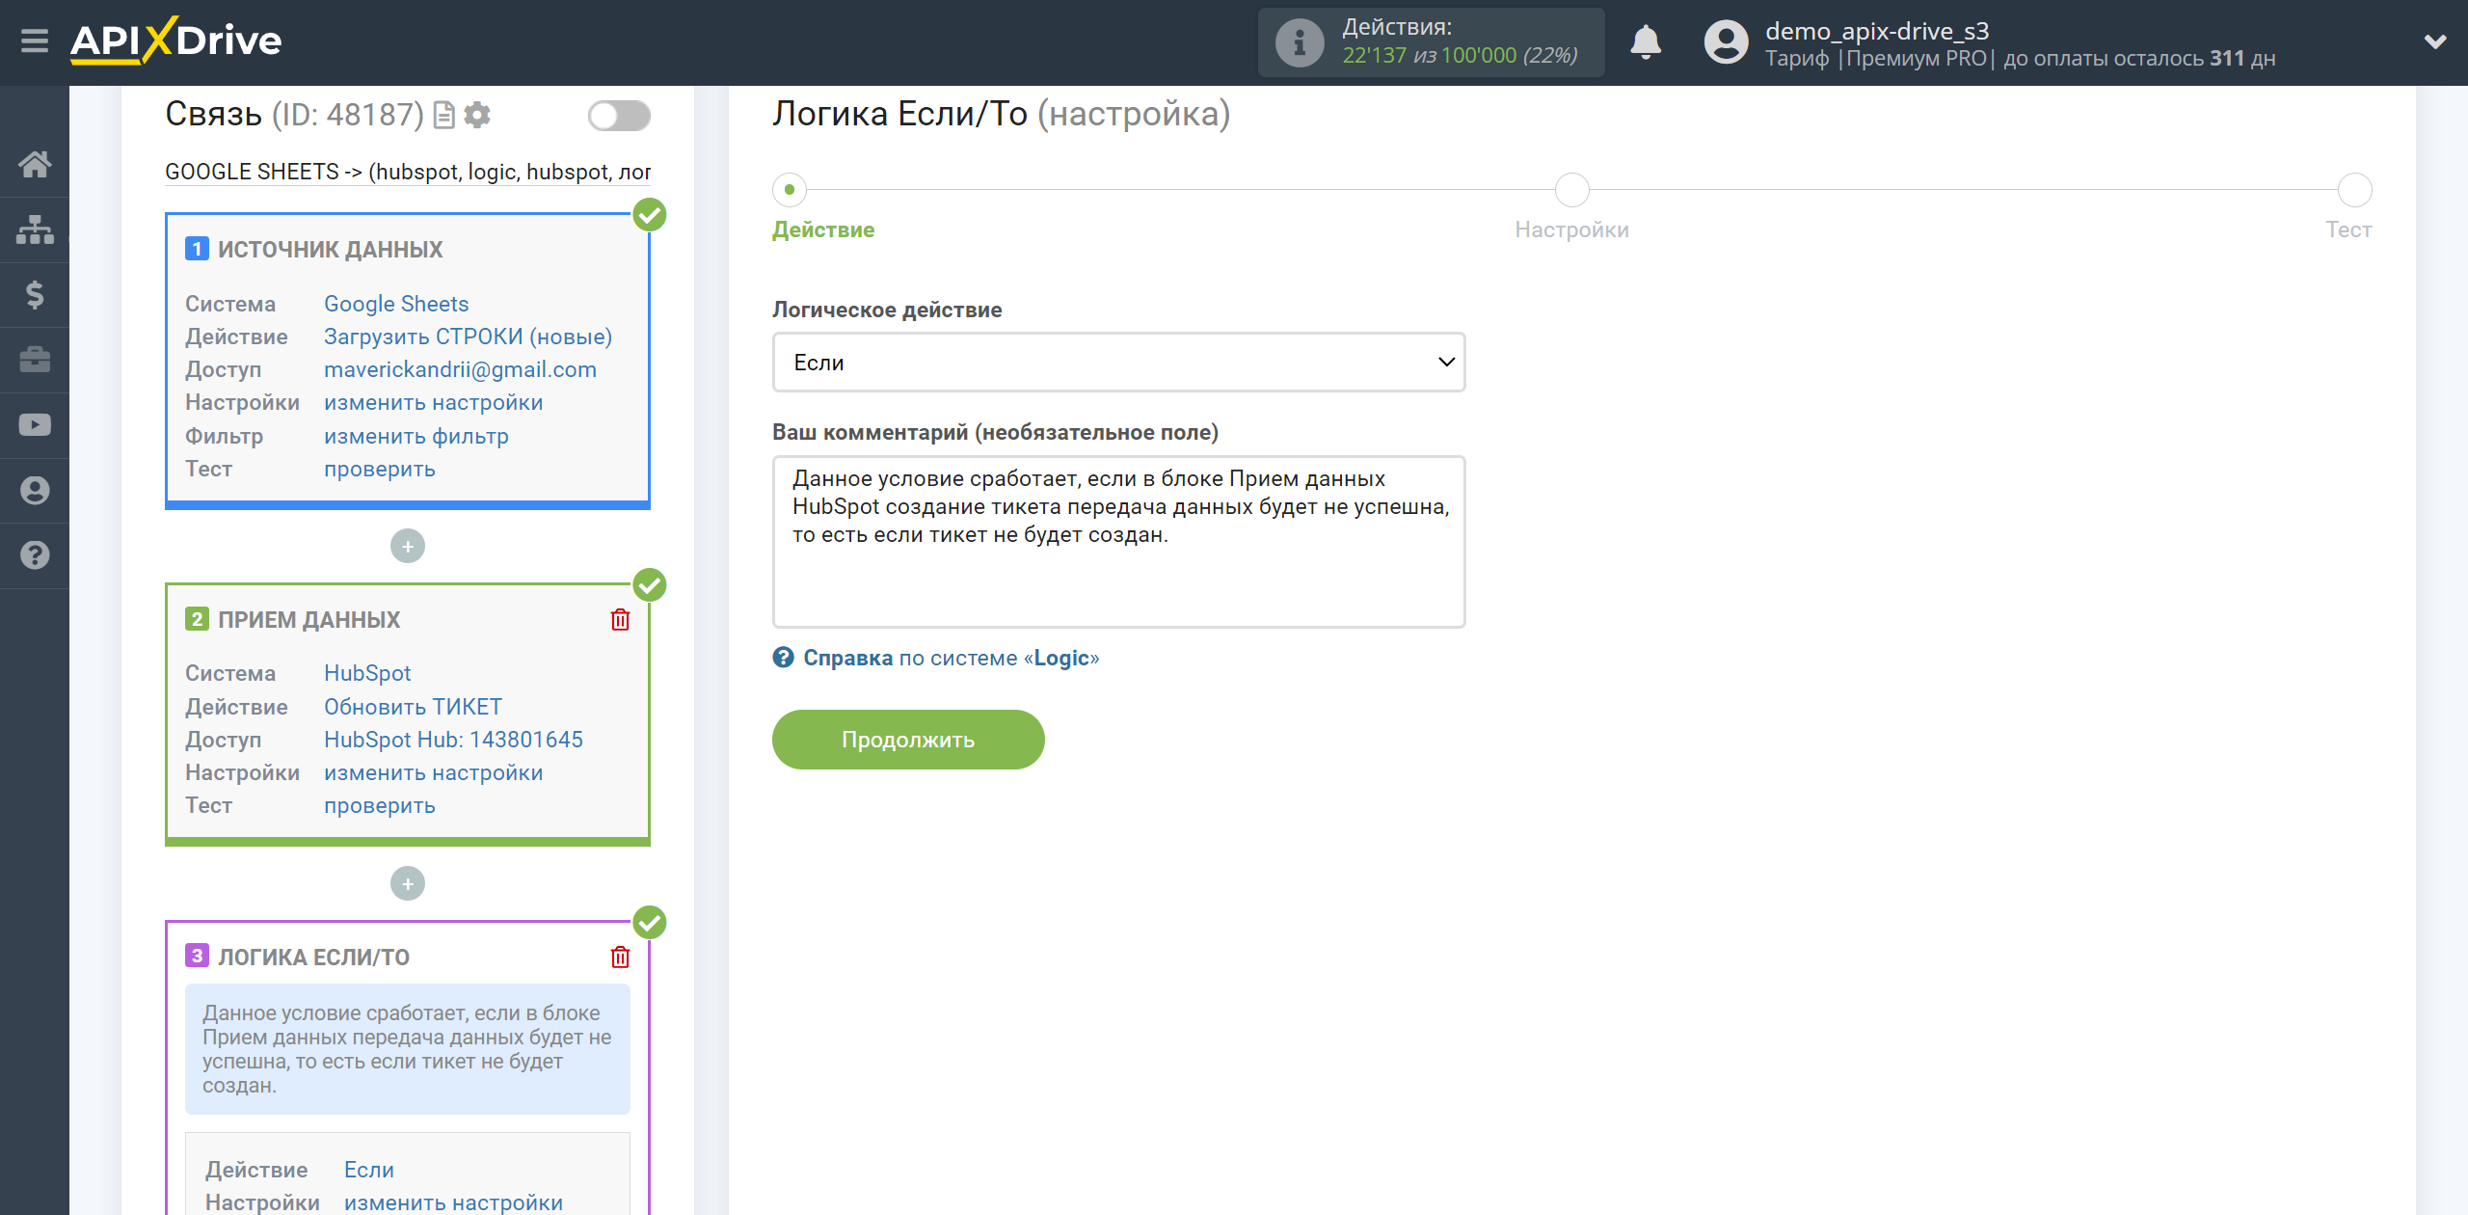Click Загрузить СТРОКИ (новые) action link

click(x=468, y=337)
